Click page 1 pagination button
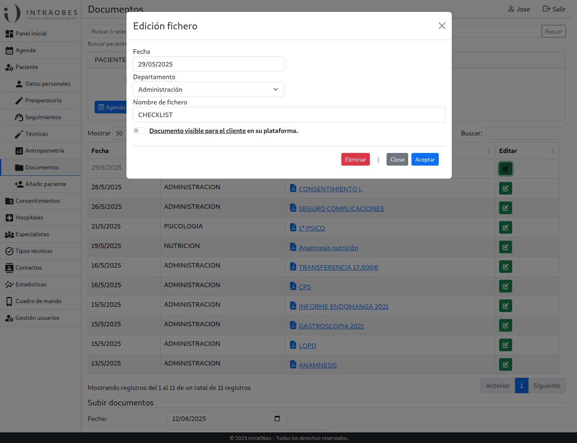Viewport: 577px width, 443px height. [x=522, y=386]
